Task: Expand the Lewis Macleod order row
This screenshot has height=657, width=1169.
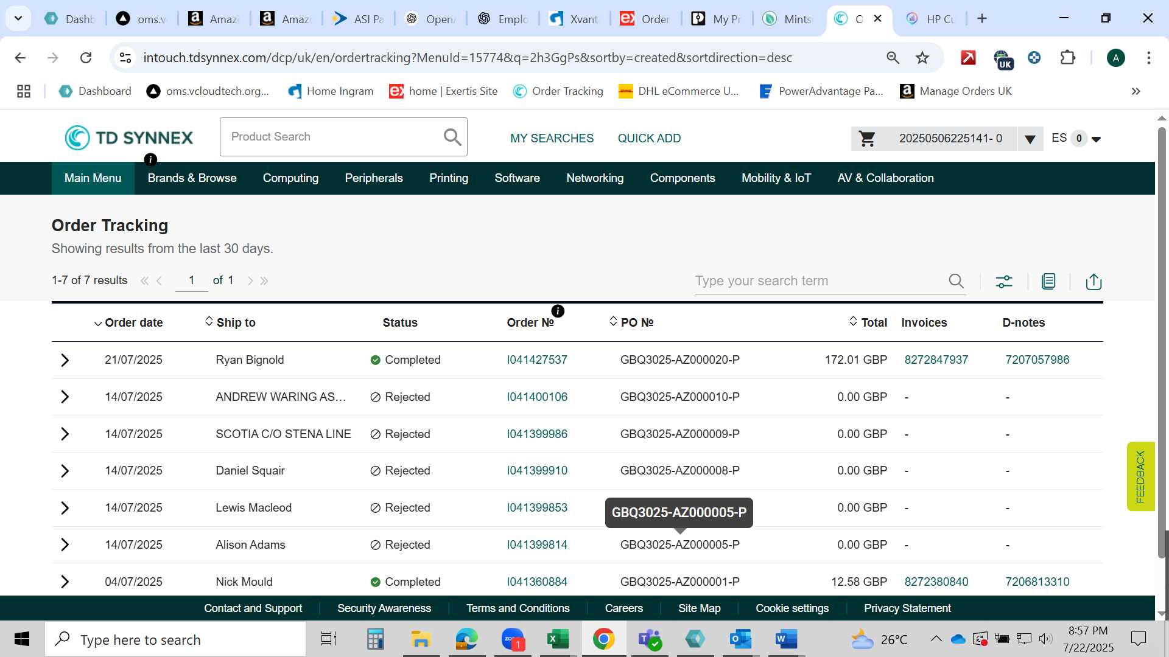Action: point(65,508)
